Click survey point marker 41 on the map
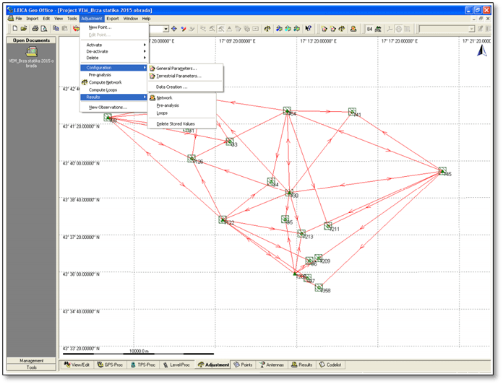The height and width of the screenshot is (384, 503). 351,112
